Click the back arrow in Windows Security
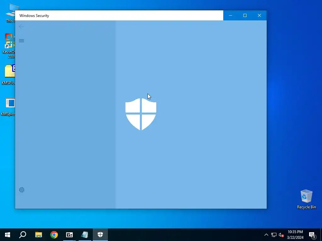 click(x=21, y=26)
